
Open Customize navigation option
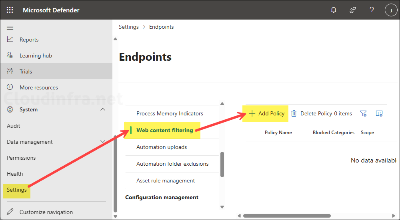[x=46, y=212]
